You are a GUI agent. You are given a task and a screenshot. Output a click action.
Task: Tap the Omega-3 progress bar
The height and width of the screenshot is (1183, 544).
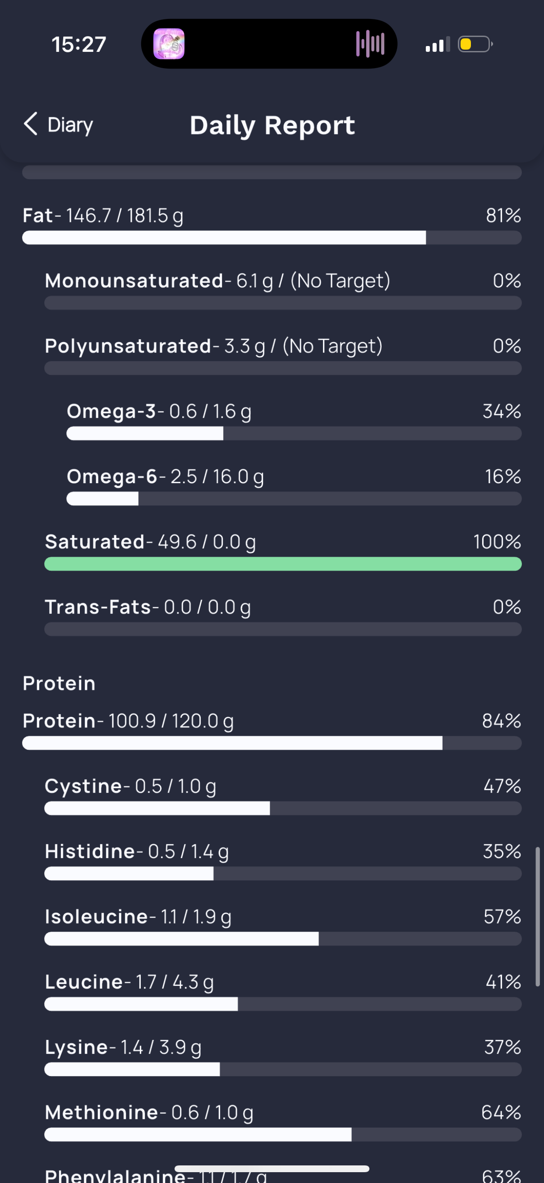294,434
